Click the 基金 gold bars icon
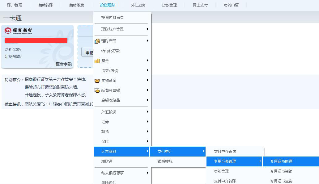This screenshot has height=184, width=319. tap(97, 61)
